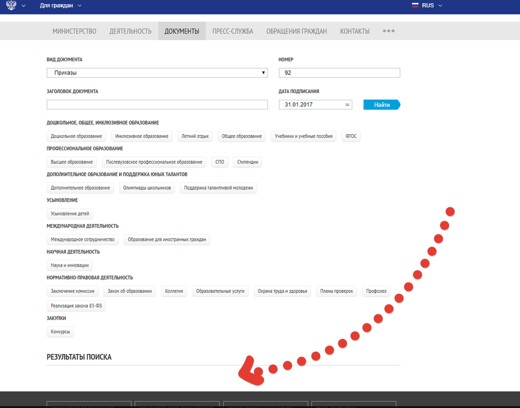Click the Russian coat of arms logo

click(x=11, y=5)
